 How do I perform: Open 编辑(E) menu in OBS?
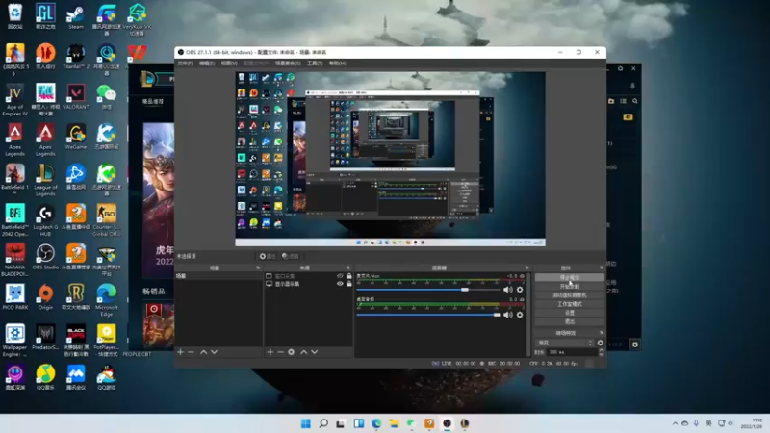pos(207,64)
